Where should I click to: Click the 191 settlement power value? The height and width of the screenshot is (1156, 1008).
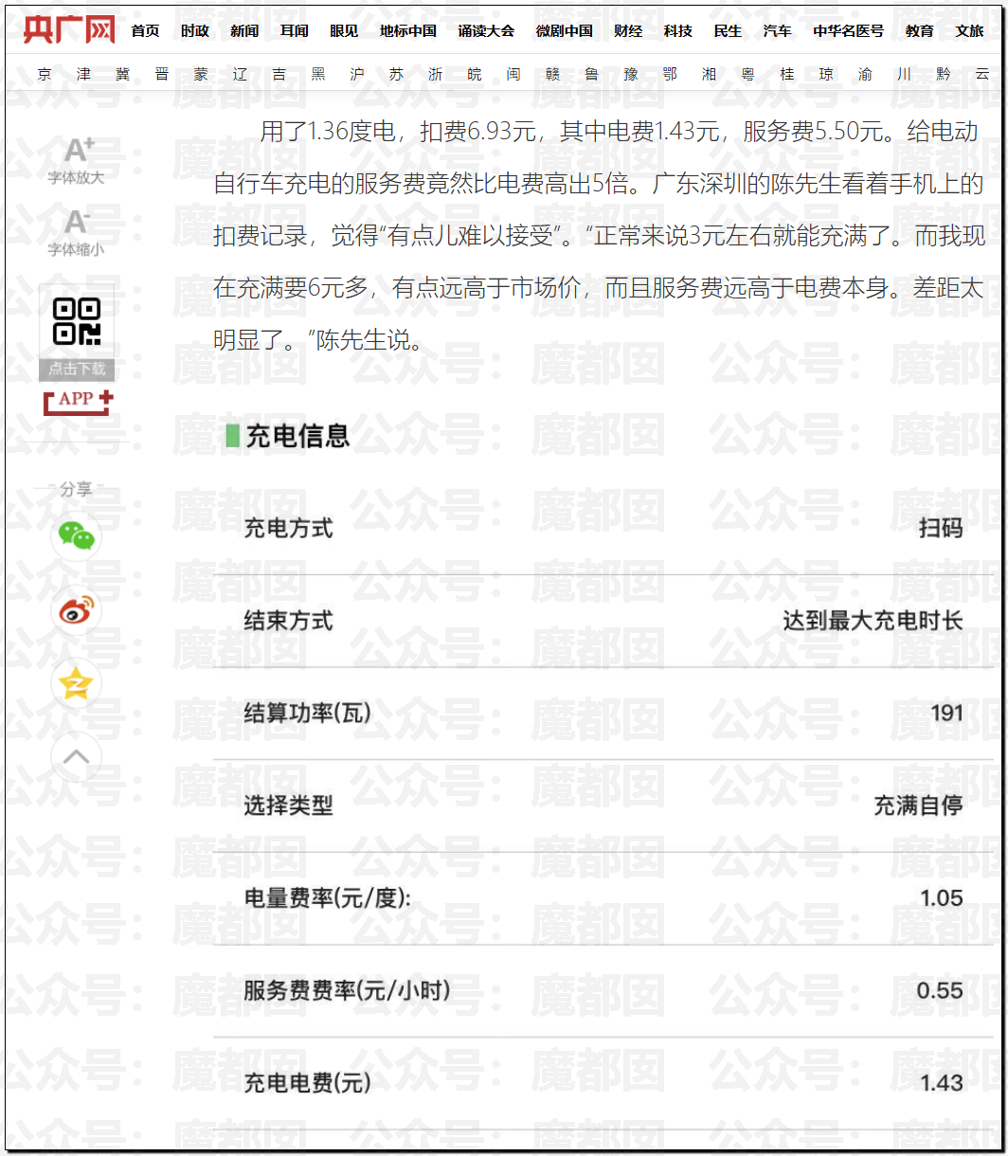(x=947, y=713)
